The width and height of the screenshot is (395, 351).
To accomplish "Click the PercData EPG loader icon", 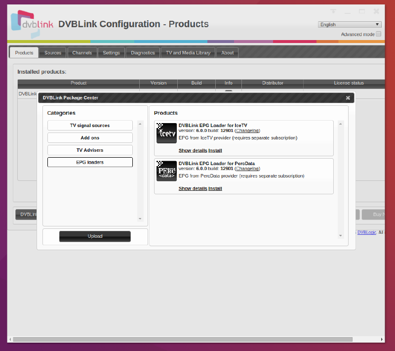I will click(166, 171).
